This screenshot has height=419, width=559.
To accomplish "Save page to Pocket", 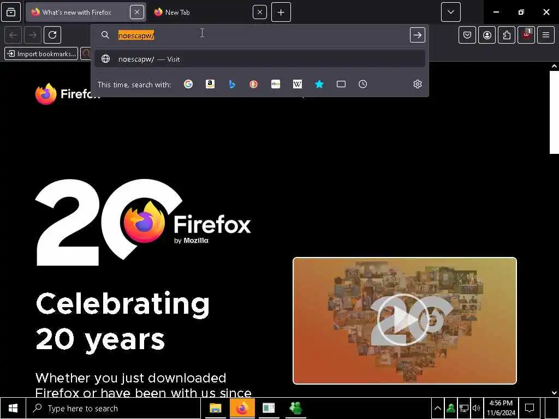I will 467,35.
